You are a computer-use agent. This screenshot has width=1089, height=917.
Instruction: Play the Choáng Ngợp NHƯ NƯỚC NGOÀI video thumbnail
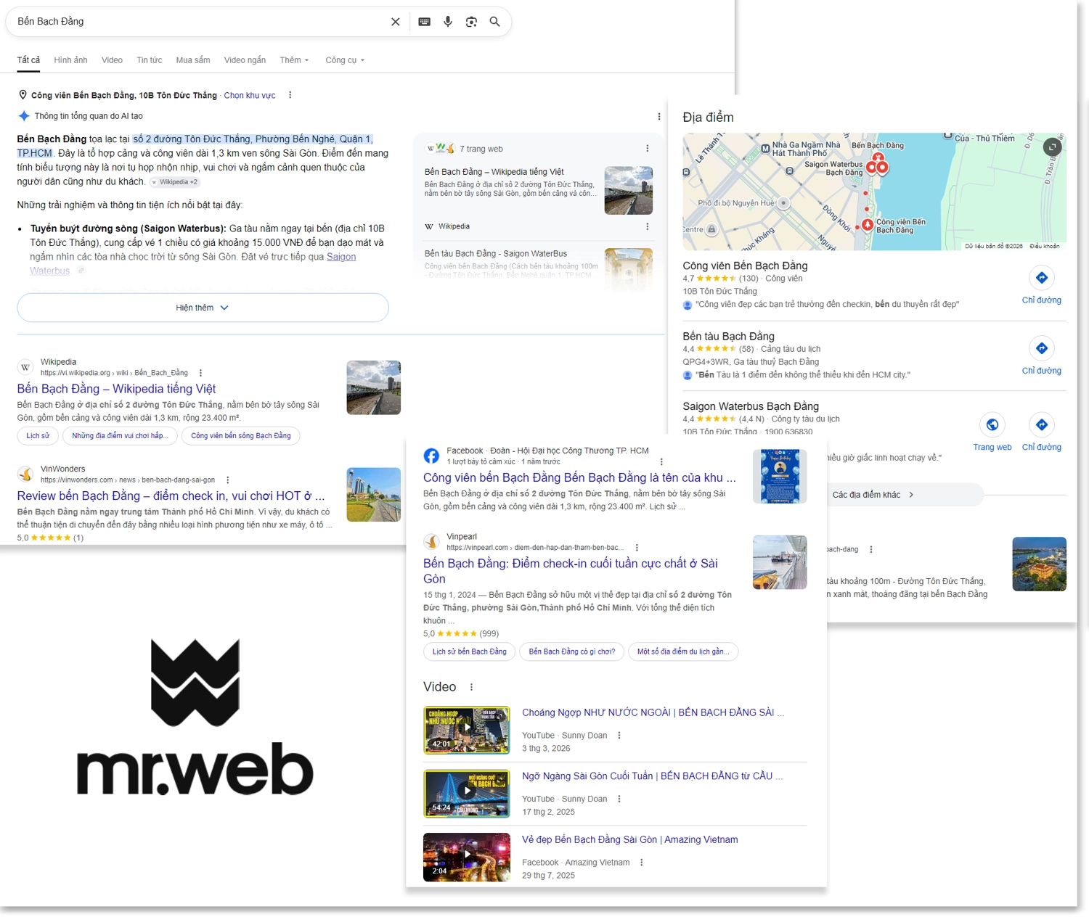click(467, 730)
